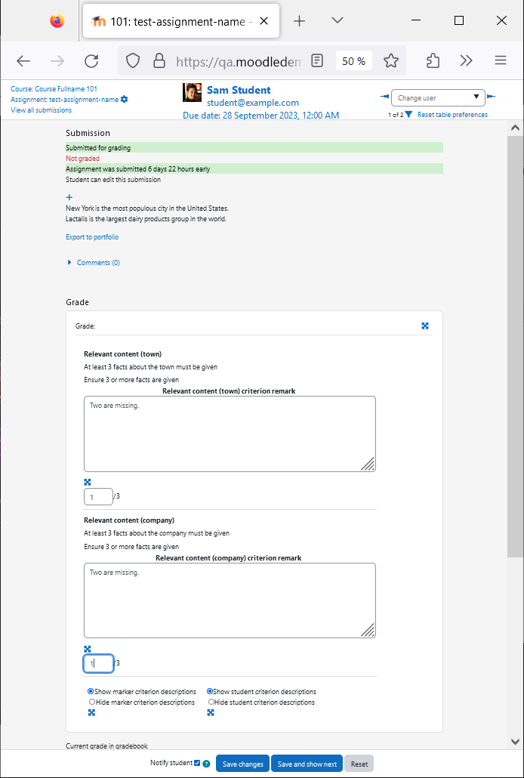The width and height of the screenshot is (524, 778).
Task: Click the address bar URL field
Action: pos(238,61)
